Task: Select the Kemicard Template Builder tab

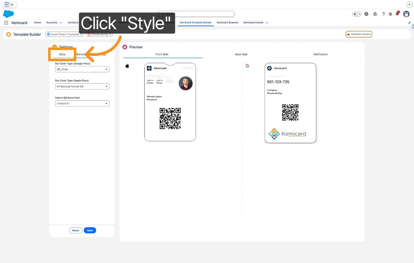Action: pos(196,22)
